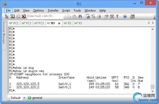Click the Paste toolbar icon

coord(75,16)
